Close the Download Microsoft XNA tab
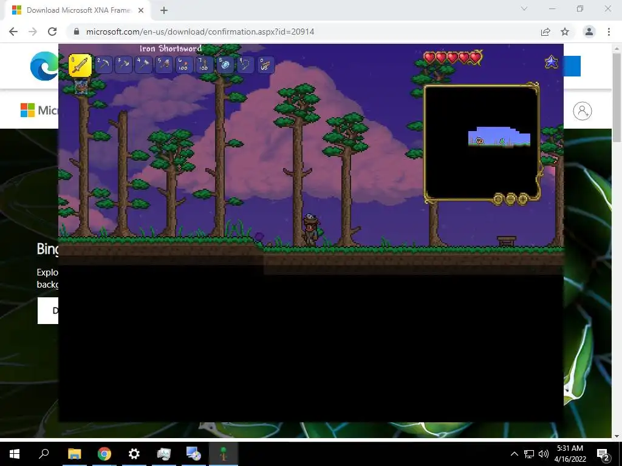622x466 pixels. [x=141, y=10]
